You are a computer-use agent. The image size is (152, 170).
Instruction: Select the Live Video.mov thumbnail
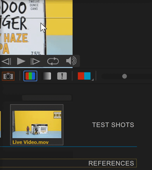[37, 125]
